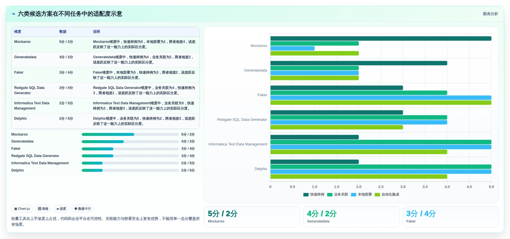Click Faker progress bar
This screenshot has height=239, width=510.
[130, 149]
